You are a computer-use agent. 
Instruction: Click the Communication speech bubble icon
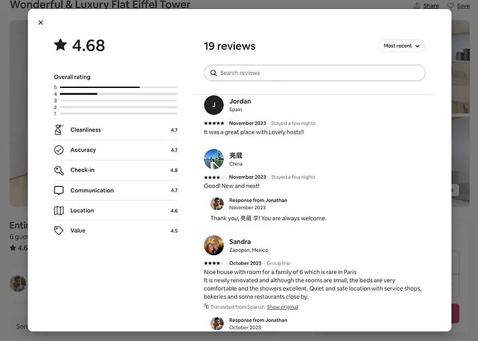tap(59, 190)
